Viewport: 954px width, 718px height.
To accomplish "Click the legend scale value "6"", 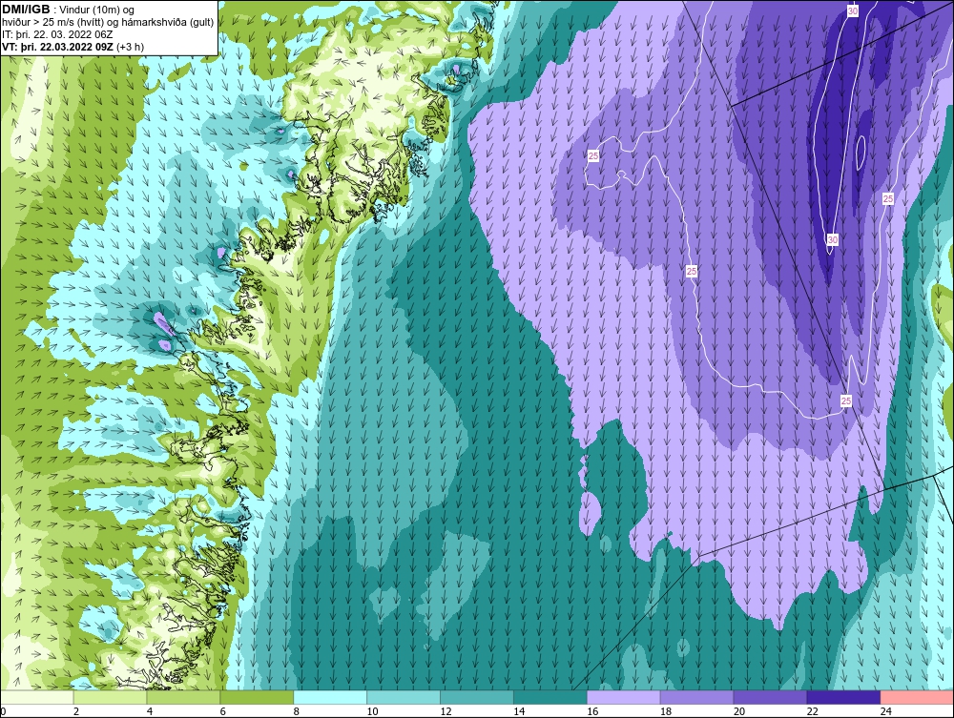I will pyautogui.click(x=222, y=711).
